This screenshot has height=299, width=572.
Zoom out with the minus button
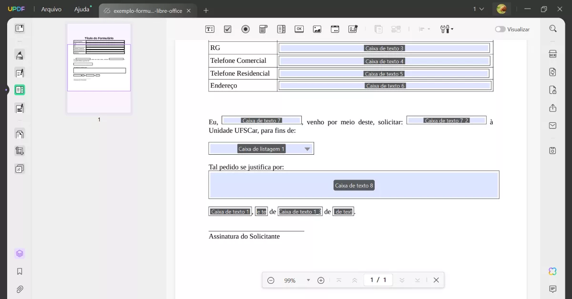[x=271, y=280]
